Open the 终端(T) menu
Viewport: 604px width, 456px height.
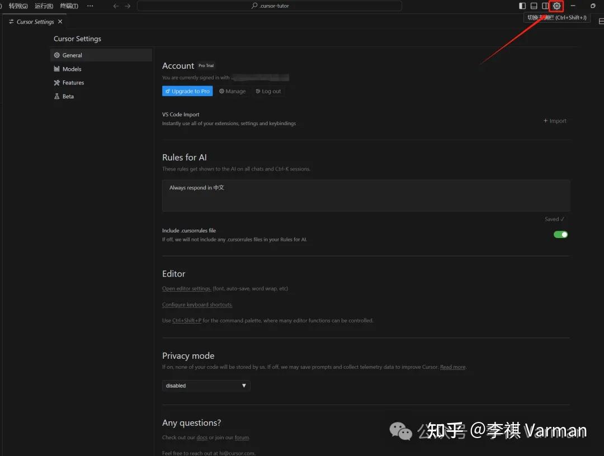(69, 6)
